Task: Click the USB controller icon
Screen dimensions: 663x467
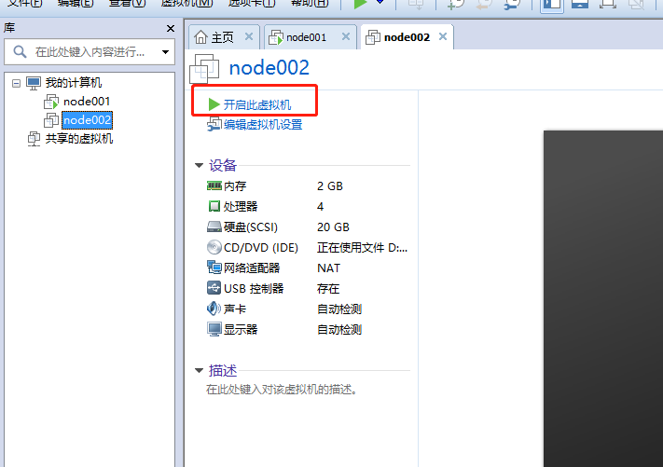Action: click(214, 288)
